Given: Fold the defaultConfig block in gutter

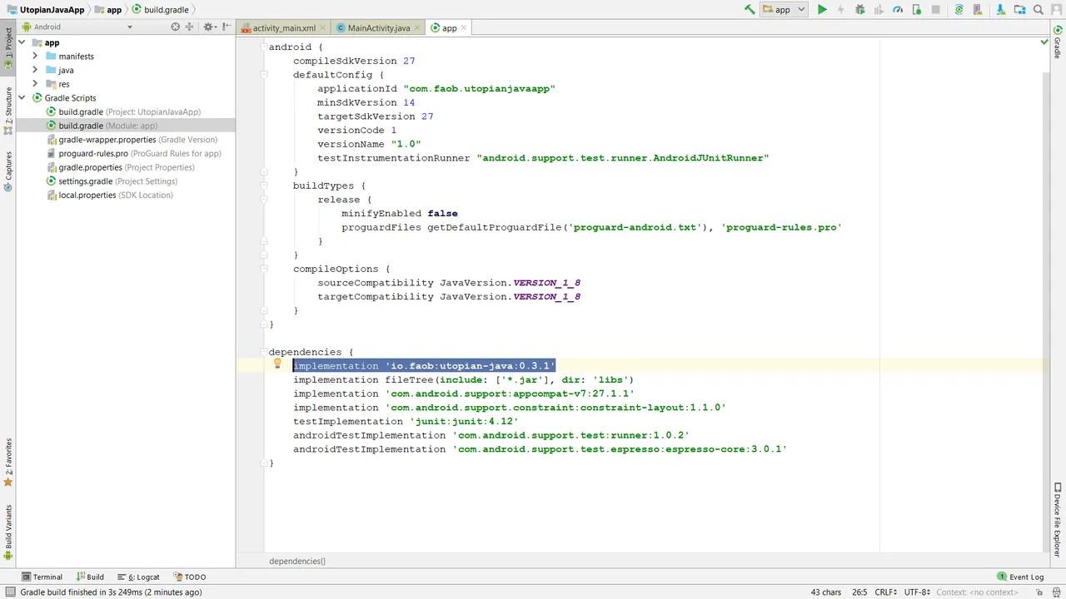Looking at the screenshot, I should (263, 75).
